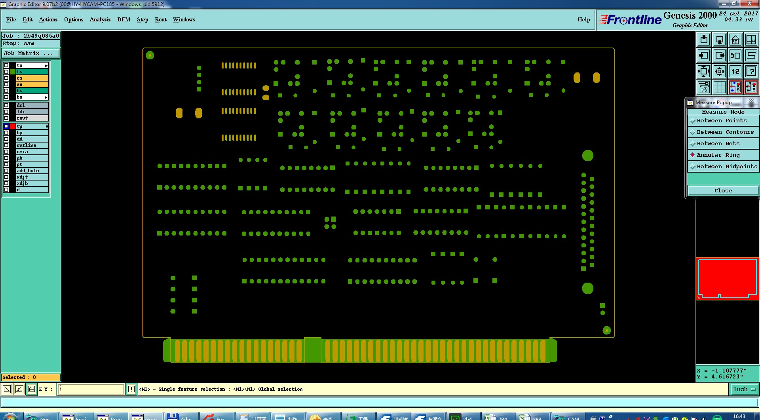Image resolution: width=760 pixels, height=420 pixels.
Task: Click the red color swatch of 'tp'
Action: coord(13,126)
